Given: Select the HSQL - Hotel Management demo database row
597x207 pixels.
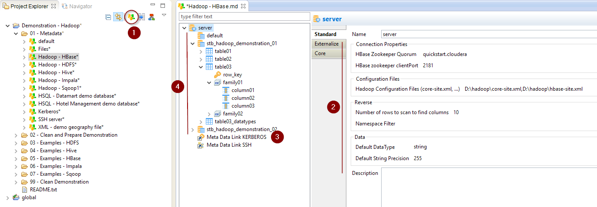Looking at the screenshot, I should point(84,104).
